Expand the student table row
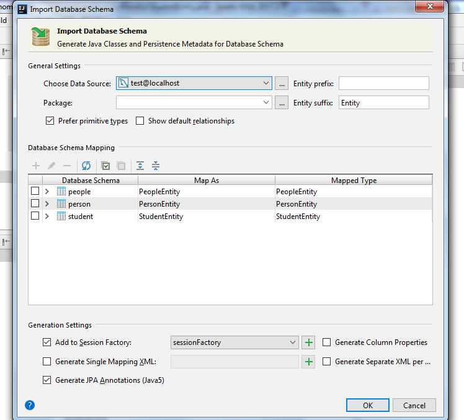This screenshot has width=464, height=420. click(x=47, y=217)
